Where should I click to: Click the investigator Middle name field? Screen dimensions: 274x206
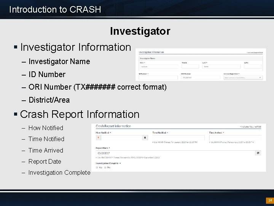pyautogui.click(x=190, y=66)
